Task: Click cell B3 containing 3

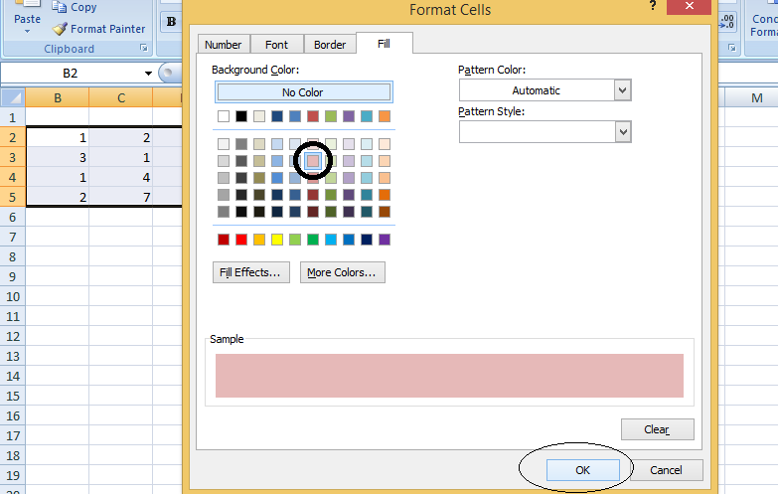Action: click(x=58, y=157)
